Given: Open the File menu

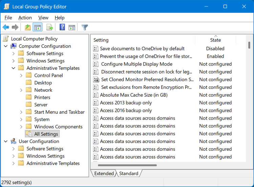Looking at the screenshot, I should [8, 18].
